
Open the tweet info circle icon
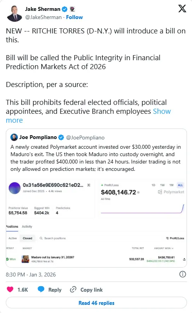coord(182,274)
